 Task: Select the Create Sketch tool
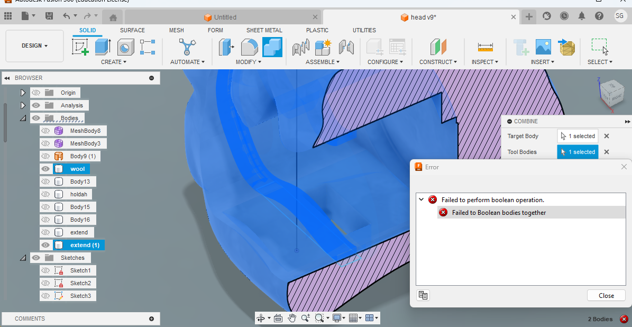(x=79, y=47)
